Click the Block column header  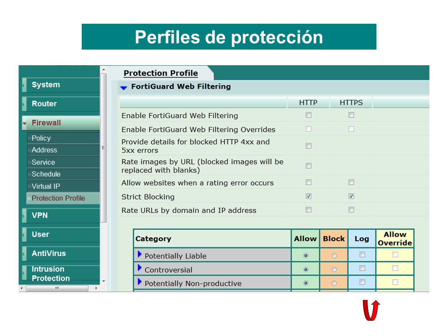(x=334, y=239)
